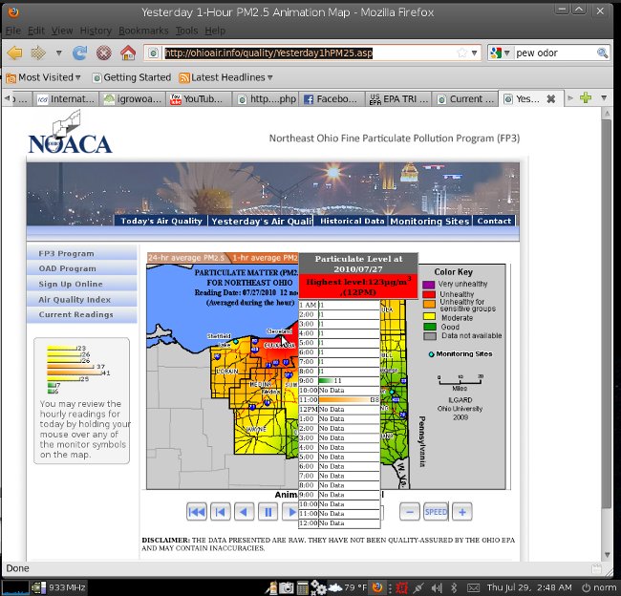Step animation backward with the left arrow
Image resolution: width=621 pixels, height=596 pixels.
click(244, 512)
